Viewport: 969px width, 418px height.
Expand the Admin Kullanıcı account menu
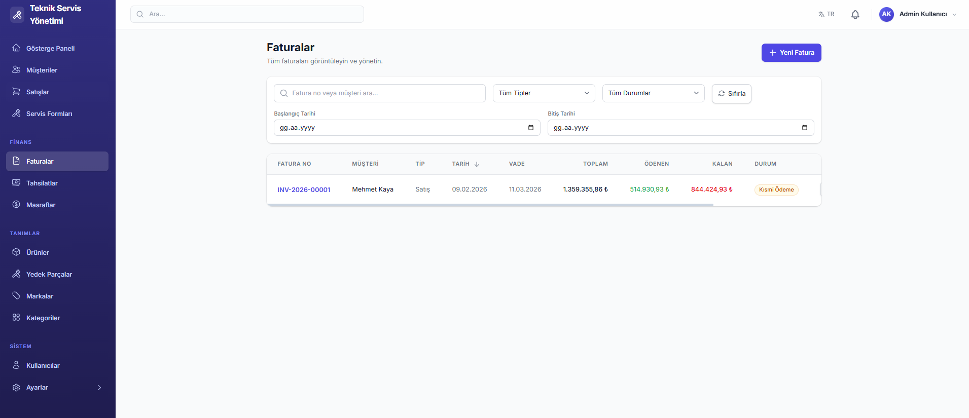click(x=954, y=15)
